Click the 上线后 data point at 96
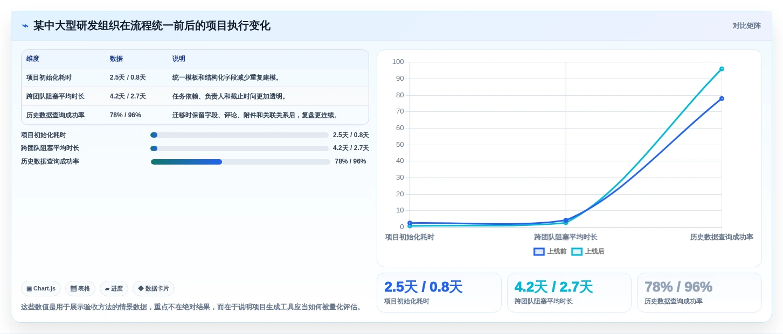Image resolution: width=783 pixels, height=334 pixels. point(722,69)
